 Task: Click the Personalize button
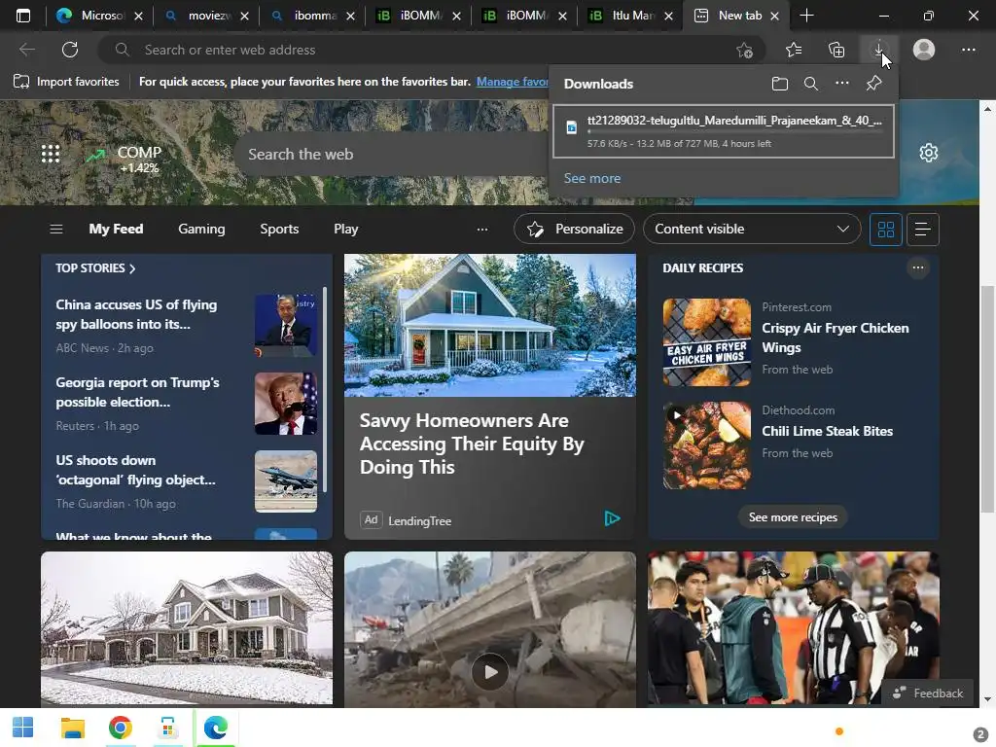[574, 229]
